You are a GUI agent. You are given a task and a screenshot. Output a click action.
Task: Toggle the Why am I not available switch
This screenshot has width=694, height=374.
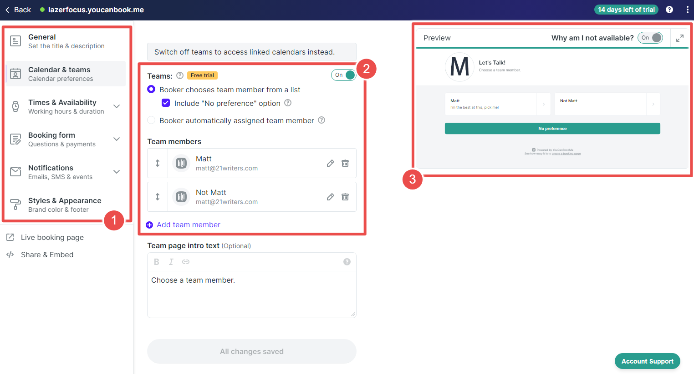point(650,38)
